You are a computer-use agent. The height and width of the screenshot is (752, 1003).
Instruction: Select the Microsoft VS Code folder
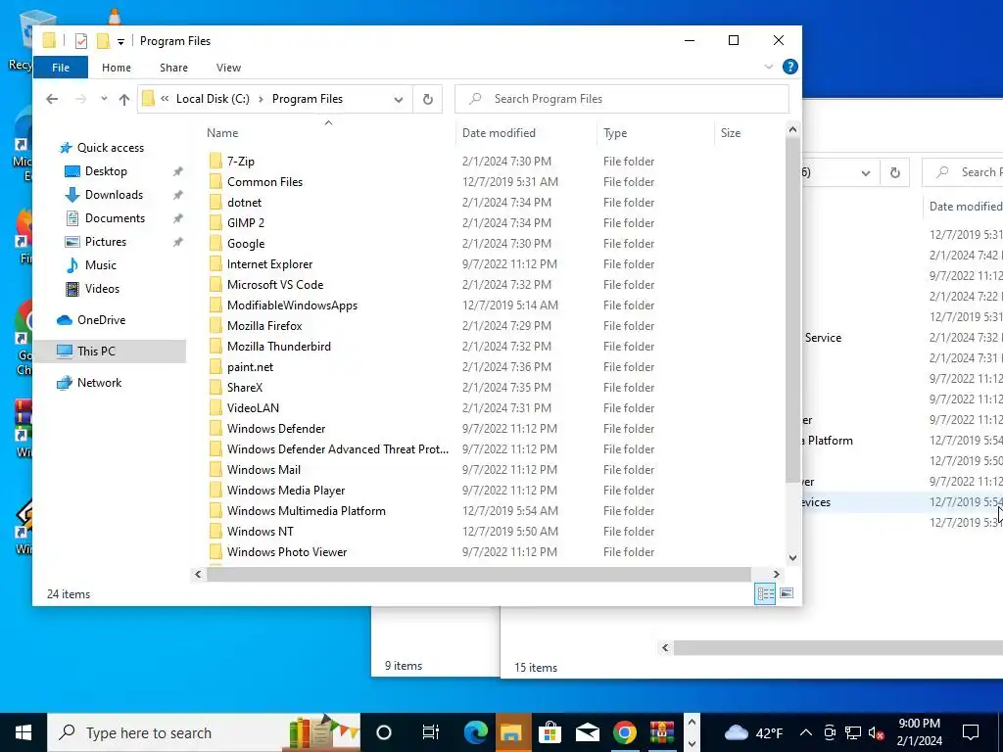tap(275, 285)
